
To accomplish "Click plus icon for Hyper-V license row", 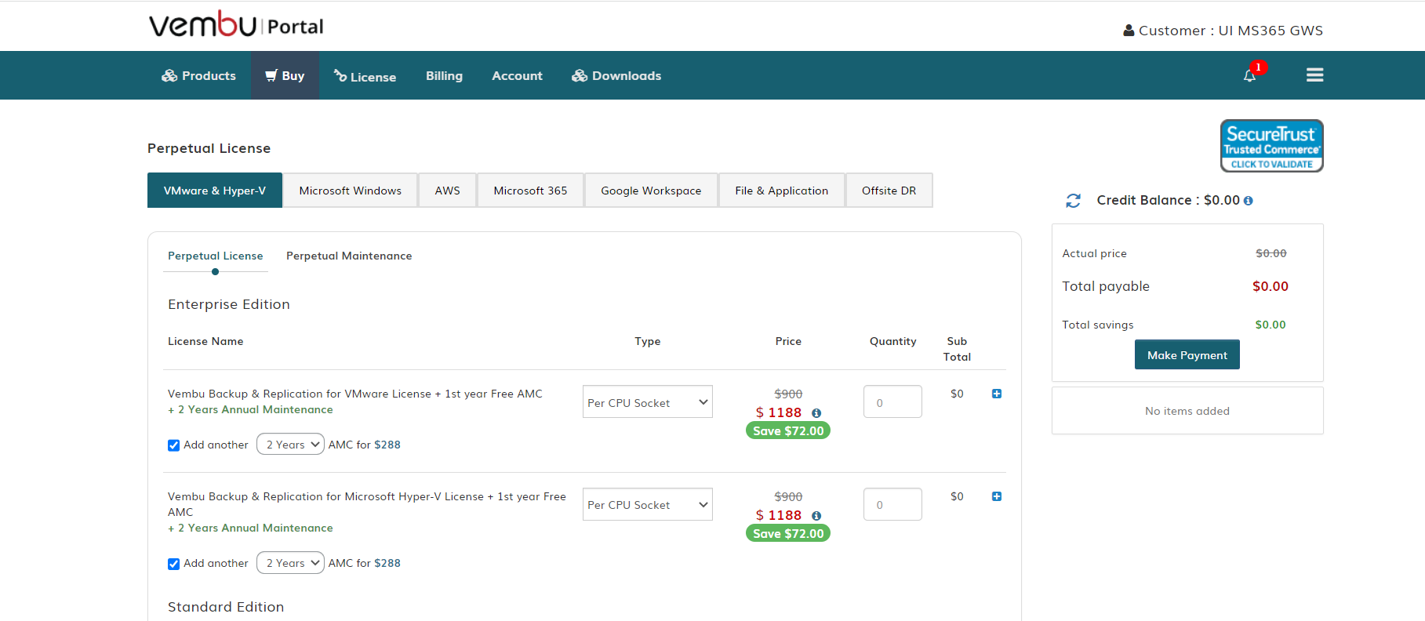I will 997,496.
